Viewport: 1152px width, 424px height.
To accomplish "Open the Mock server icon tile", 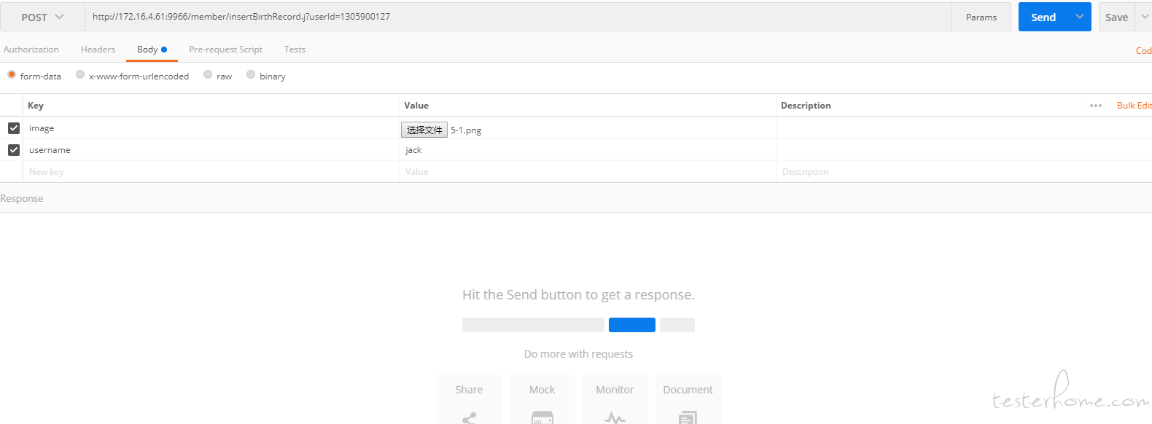I will (x=542, y=399).
